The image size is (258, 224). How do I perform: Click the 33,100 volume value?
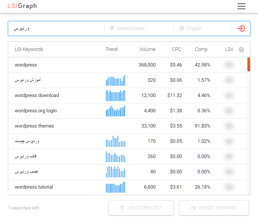pos(148,126)
